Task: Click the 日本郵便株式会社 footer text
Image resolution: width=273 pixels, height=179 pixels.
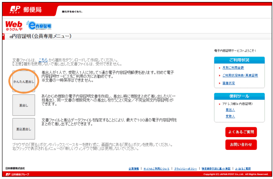Action: pyautogui.click(x=15, y=168)
